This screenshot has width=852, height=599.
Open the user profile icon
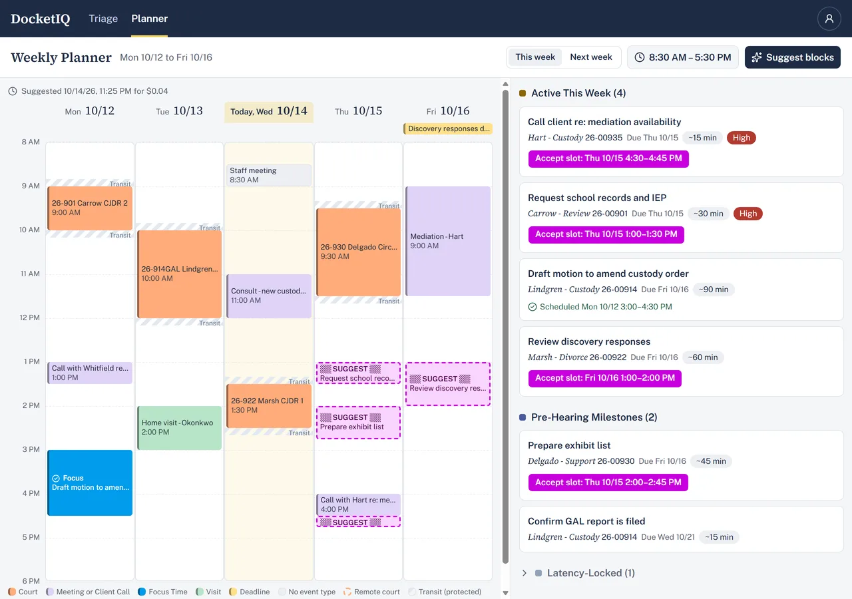coord(829,19)
